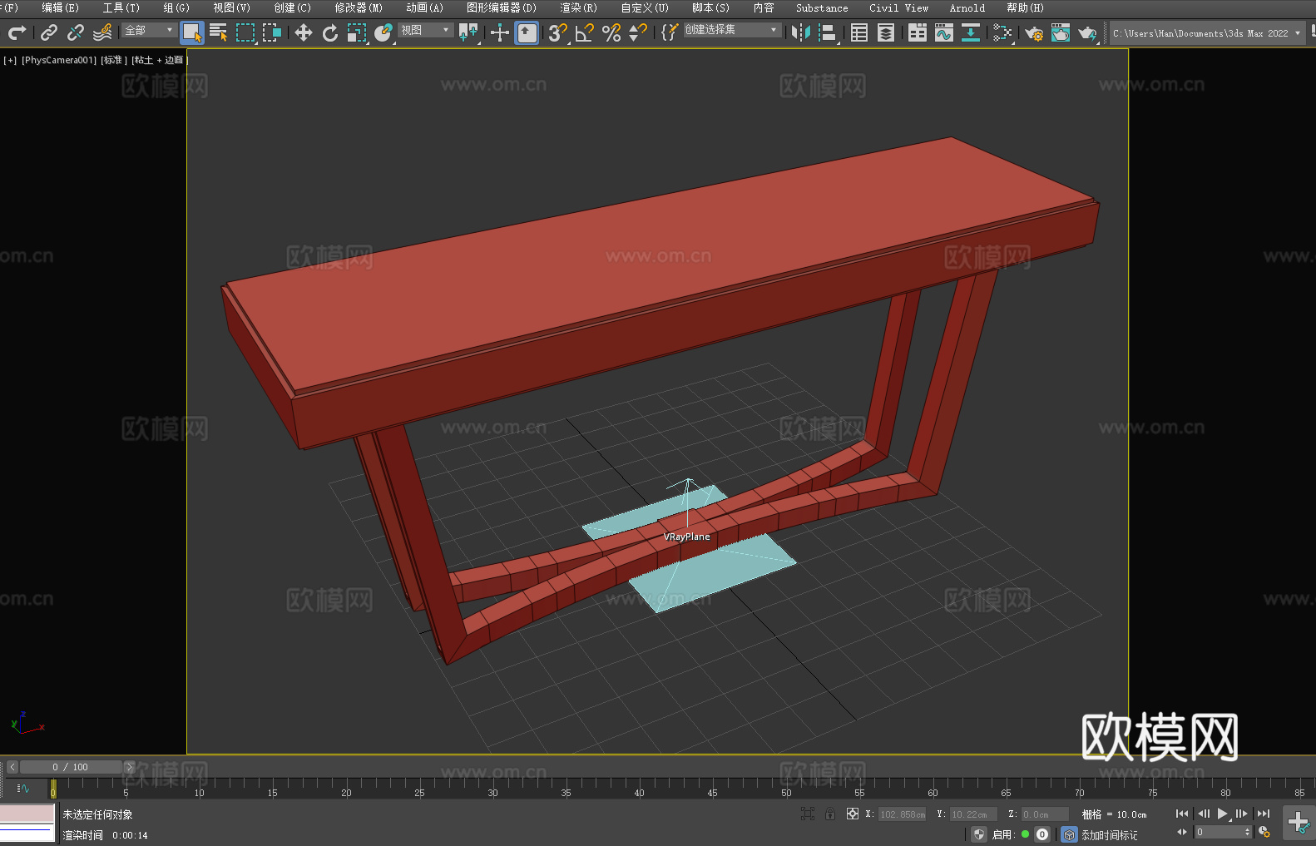Screen dimensions: 1316x846
Task: Click the Redo arrow icon
Action: pyautogui.click(x=17, y=32)
